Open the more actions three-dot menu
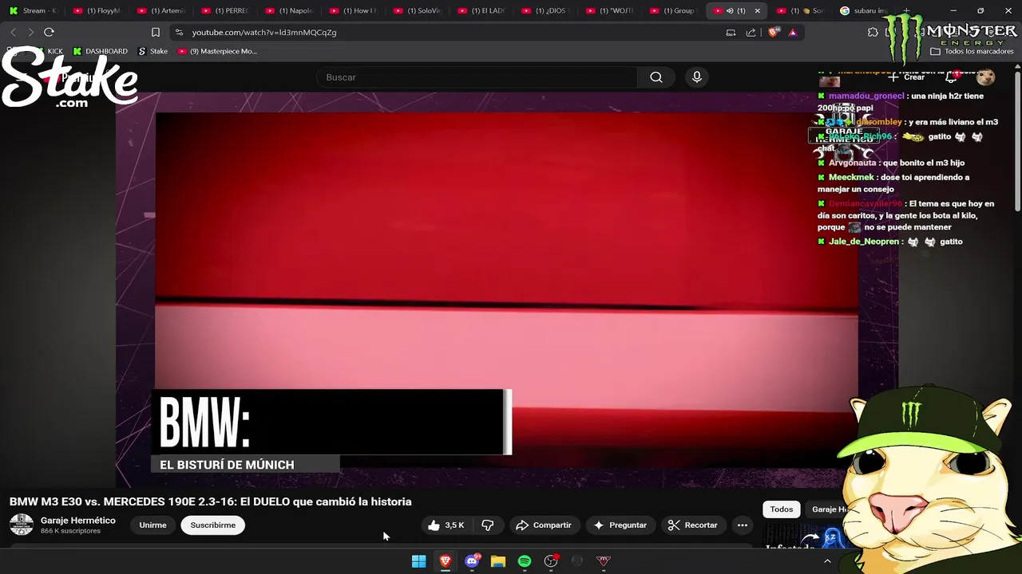Screen dimensions: 1022x574 (743, 525)
